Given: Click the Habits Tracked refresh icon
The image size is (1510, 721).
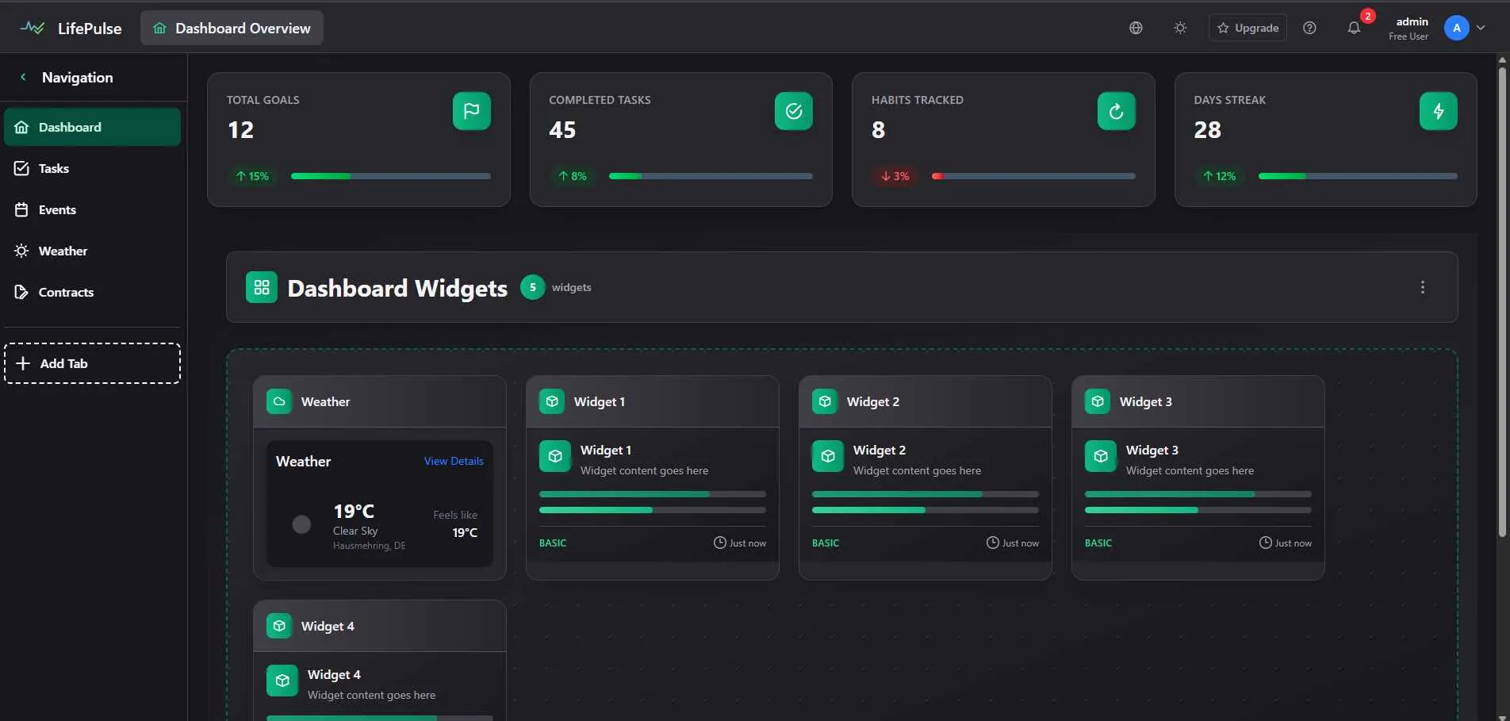Looking at the screenshot, I should point(1116,111).
